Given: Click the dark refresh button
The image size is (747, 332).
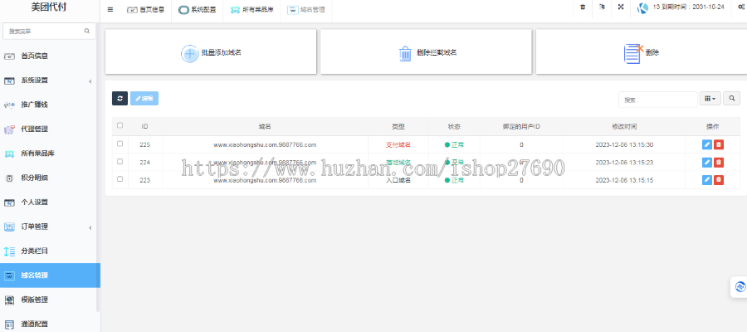Looking at the screenshot, I should pyautogui.click(x=120, y=98).
